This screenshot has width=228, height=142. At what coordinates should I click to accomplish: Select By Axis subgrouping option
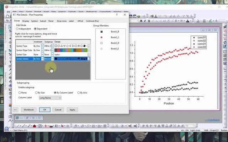tap(79, 93)
